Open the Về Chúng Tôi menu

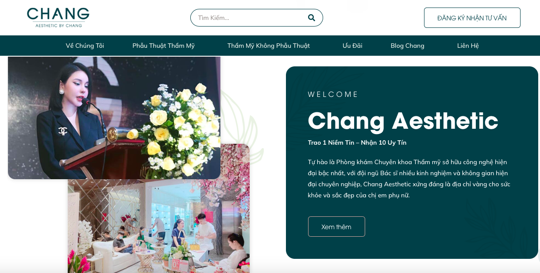(85, 46)
